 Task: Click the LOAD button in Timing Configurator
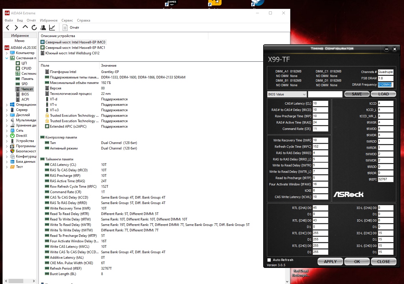pos(384,94)
